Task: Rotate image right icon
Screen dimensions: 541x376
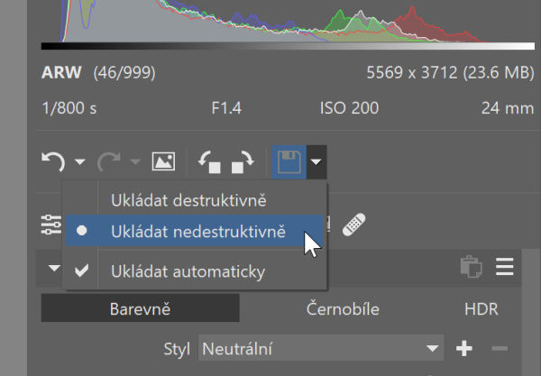Action: (243, 162)
